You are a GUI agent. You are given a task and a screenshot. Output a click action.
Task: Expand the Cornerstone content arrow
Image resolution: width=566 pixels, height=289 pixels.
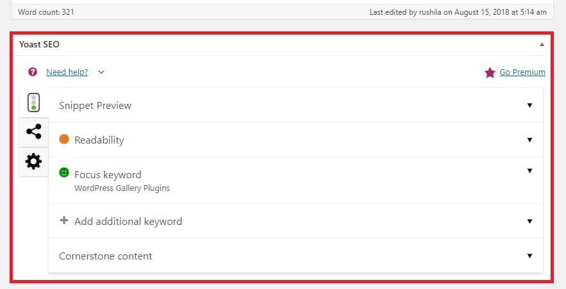pyautogui.click(x=529, y=256)
